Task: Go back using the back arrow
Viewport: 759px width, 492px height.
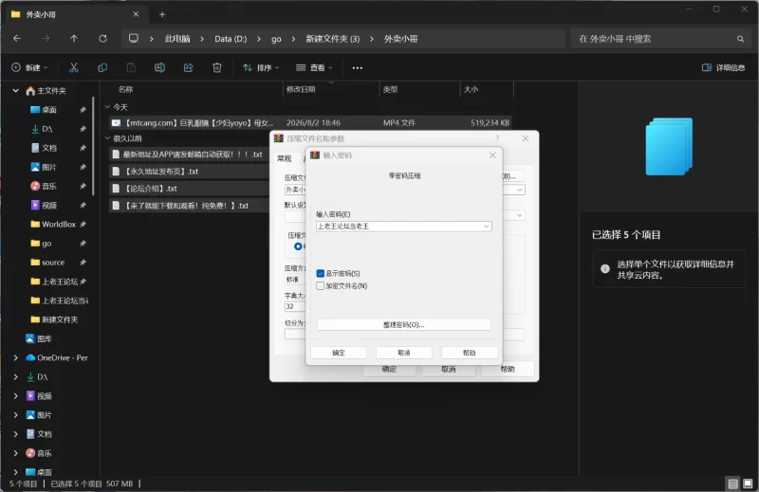Action: tap(17, 38)
